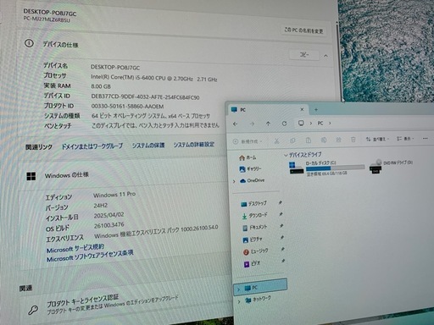Click the share toolbar icon
The width and height of the screenshot is (434, 325).
pyautogui.click(x=338, y=140)
